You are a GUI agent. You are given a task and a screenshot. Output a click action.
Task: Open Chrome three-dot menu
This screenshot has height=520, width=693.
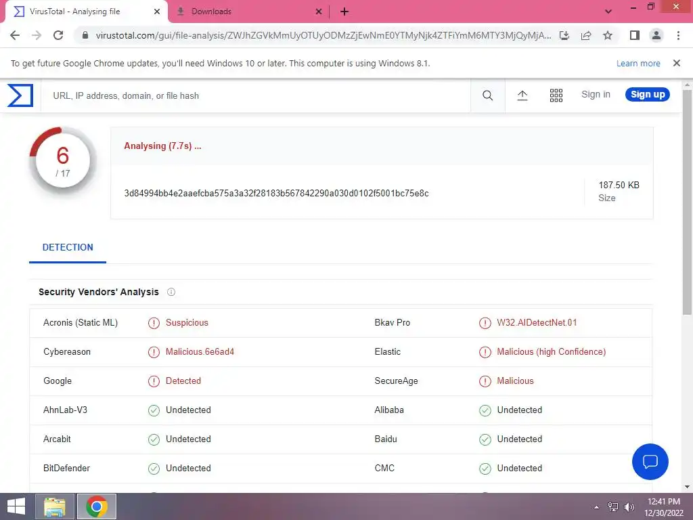[678, 35]
